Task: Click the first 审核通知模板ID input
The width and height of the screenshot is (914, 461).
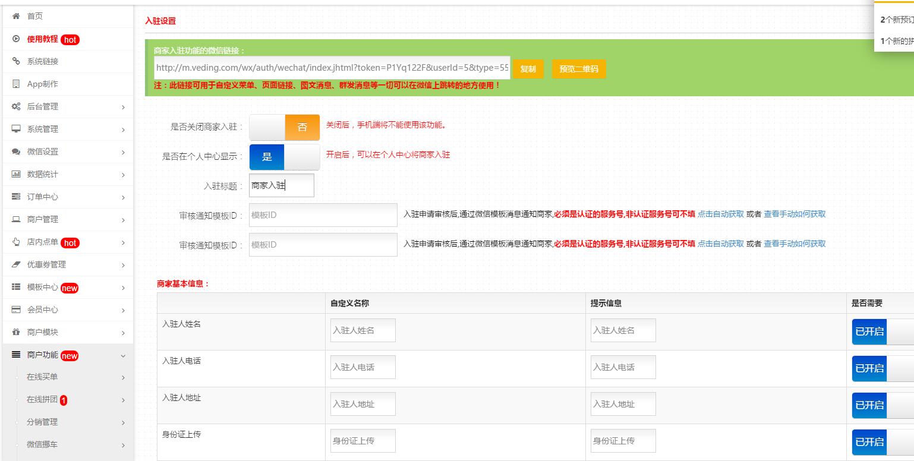Action: pyautogui.click(x=323, y=215)
